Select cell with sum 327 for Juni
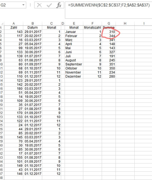 tap(109, 52)
